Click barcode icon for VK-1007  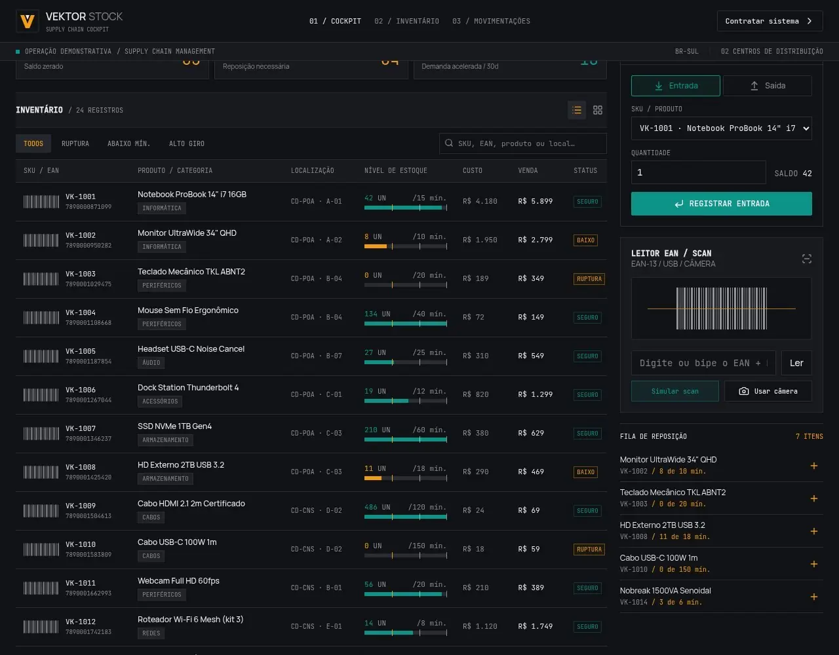point(41,434)
